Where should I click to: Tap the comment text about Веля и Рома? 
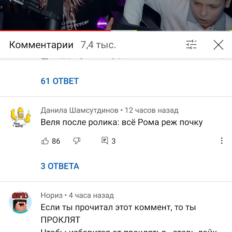(122, 122)
